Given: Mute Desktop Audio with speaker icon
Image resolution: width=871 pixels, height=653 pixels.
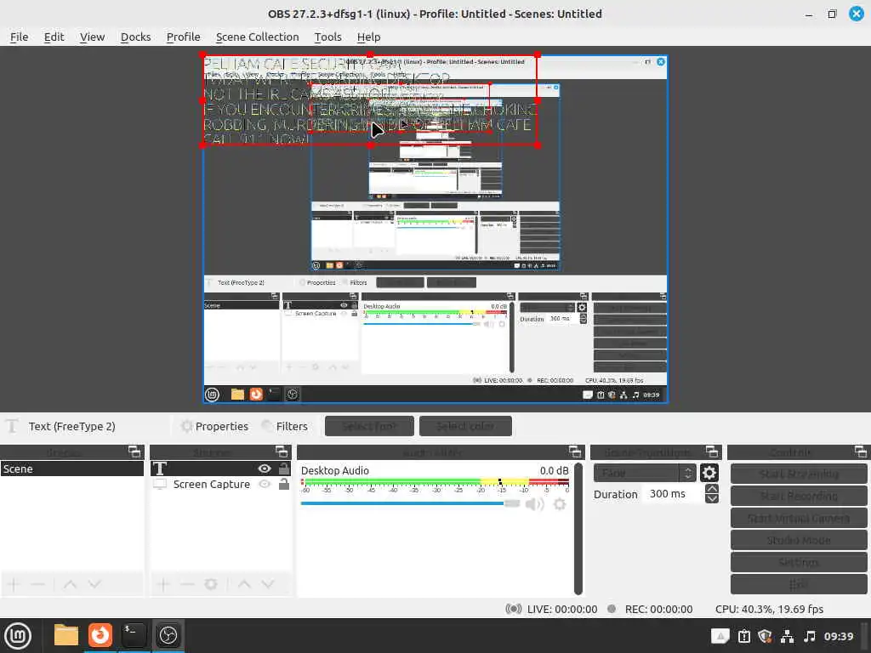Looking at the screenshot, I should click(534, 504).
